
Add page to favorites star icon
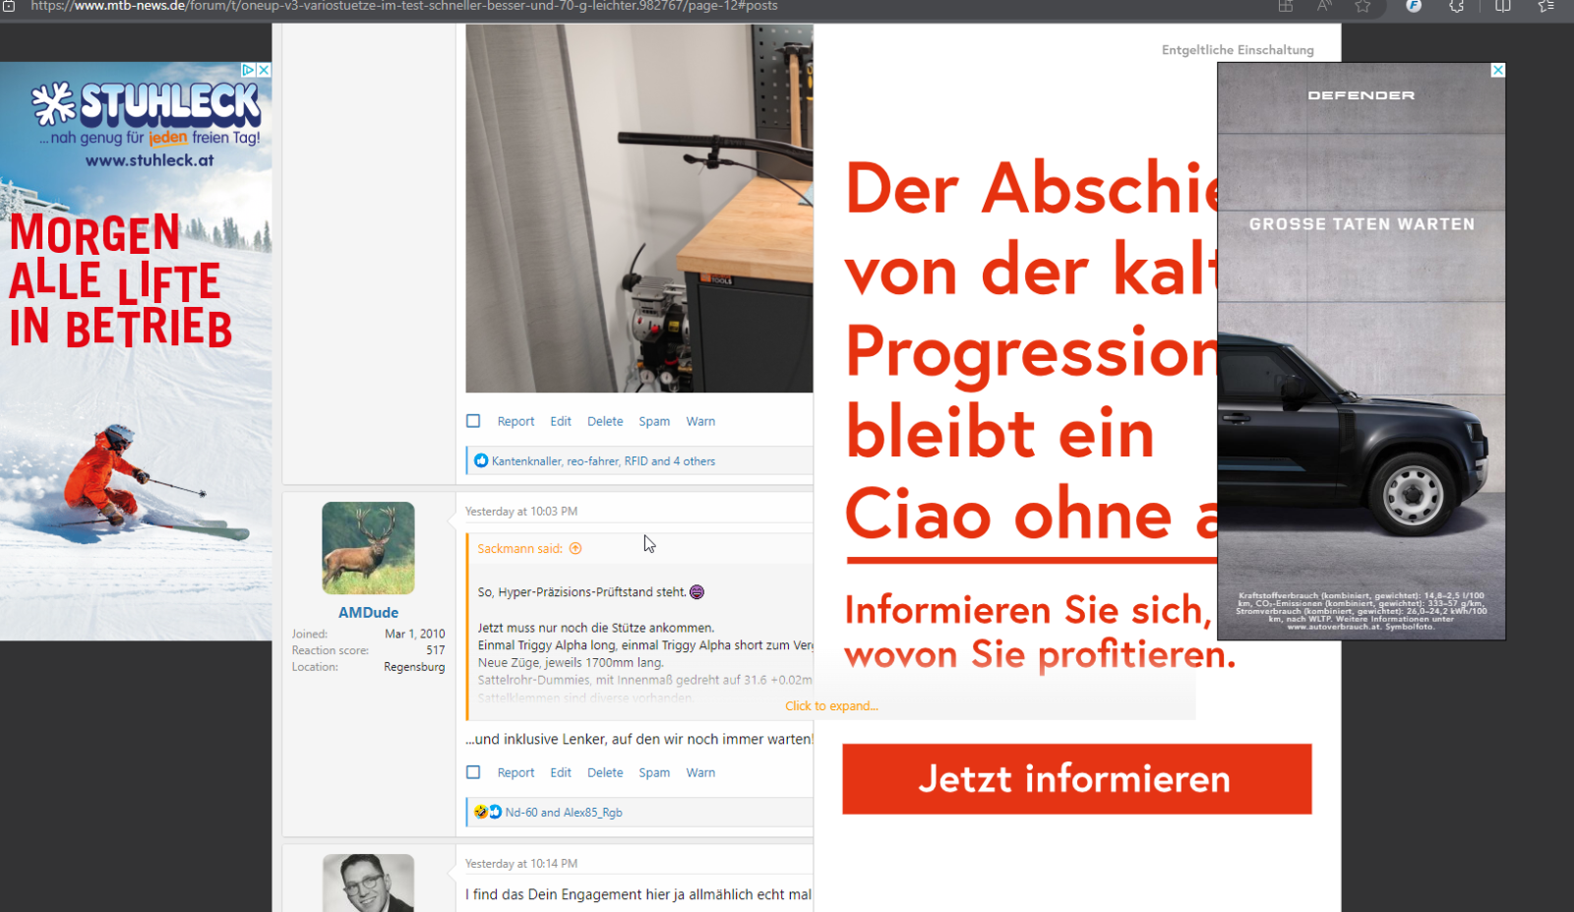coord(1362,6)
